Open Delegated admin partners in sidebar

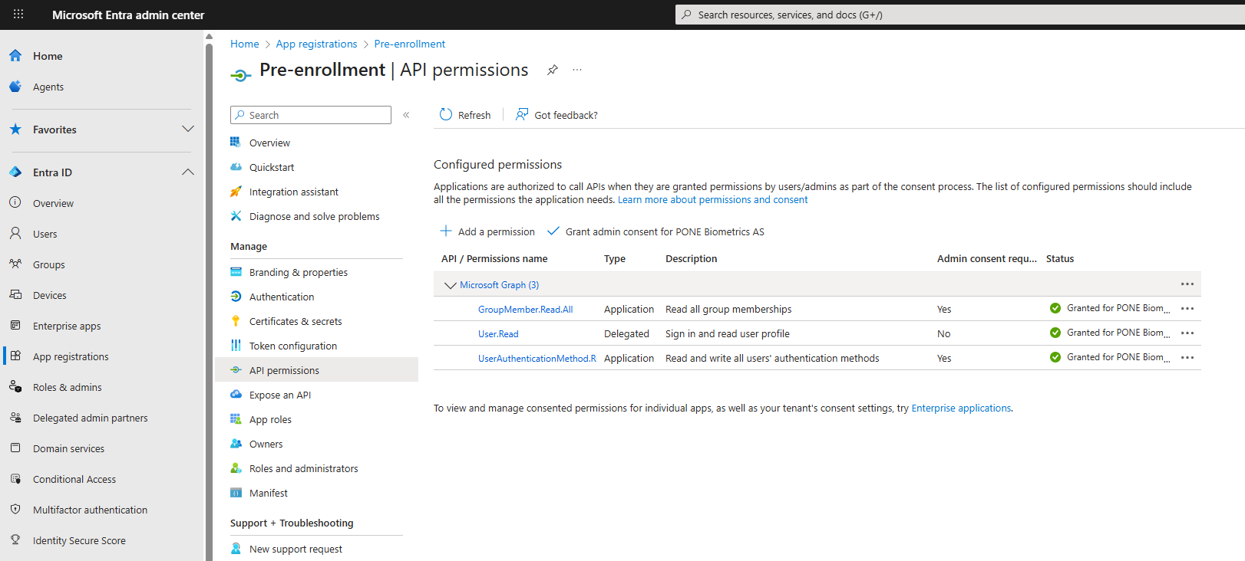tap(90, 418)
